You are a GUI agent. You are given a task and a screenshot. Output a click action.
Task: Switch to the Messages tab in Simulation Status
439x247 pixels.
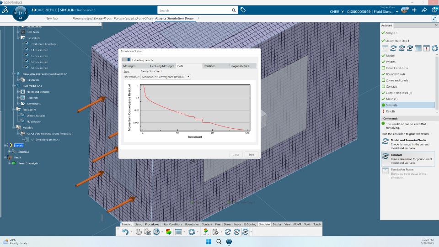point(135,66)
